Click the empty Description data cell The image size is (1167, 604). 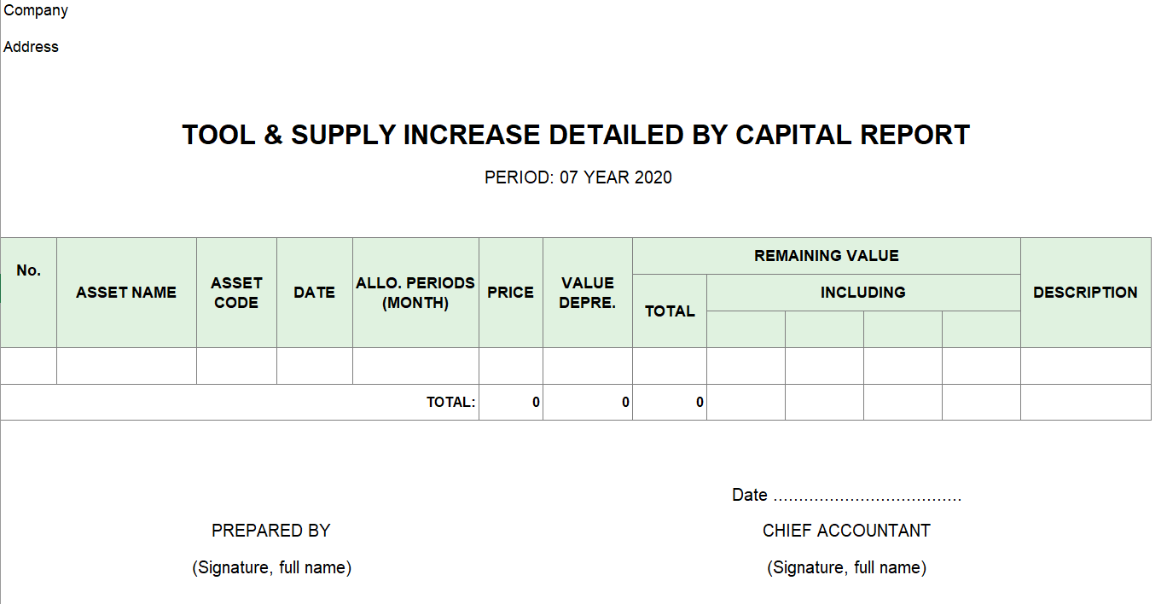(1085, 366)
